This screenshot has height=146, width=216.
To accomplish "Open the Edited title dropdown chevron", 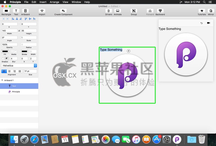I will point(120,6).
